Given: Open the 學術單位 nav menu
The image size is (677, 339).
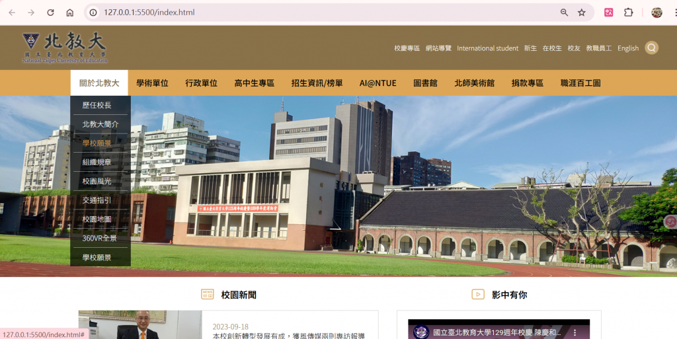Looking at the screenshot, I should pyautogui.click(x=152, y=83).
